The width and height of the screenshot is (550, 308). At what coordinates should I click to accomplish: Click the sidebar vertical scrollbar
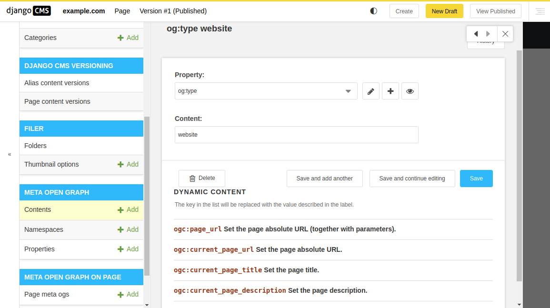147,197
